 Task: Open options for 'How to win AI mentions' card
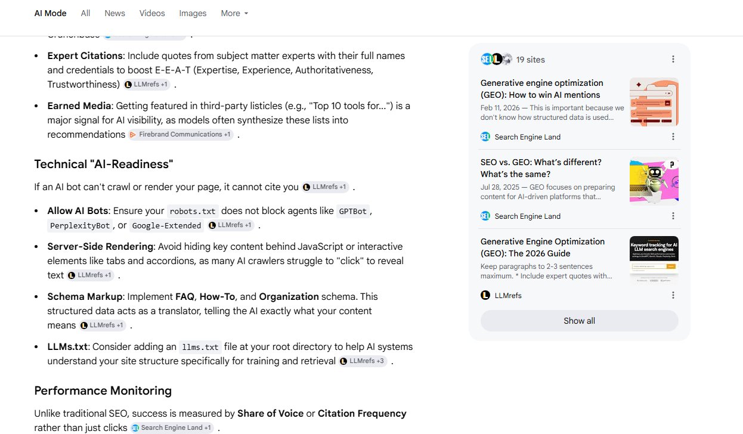tap(673, 137)
